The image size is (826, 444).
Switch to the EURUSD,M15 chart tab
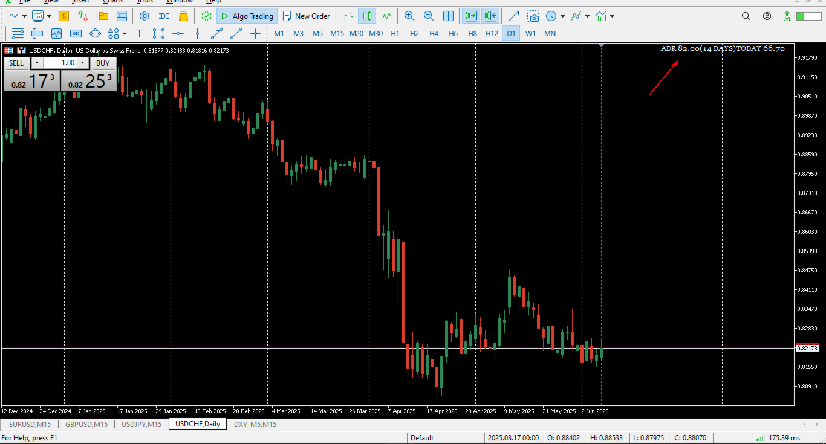point(29,424)
